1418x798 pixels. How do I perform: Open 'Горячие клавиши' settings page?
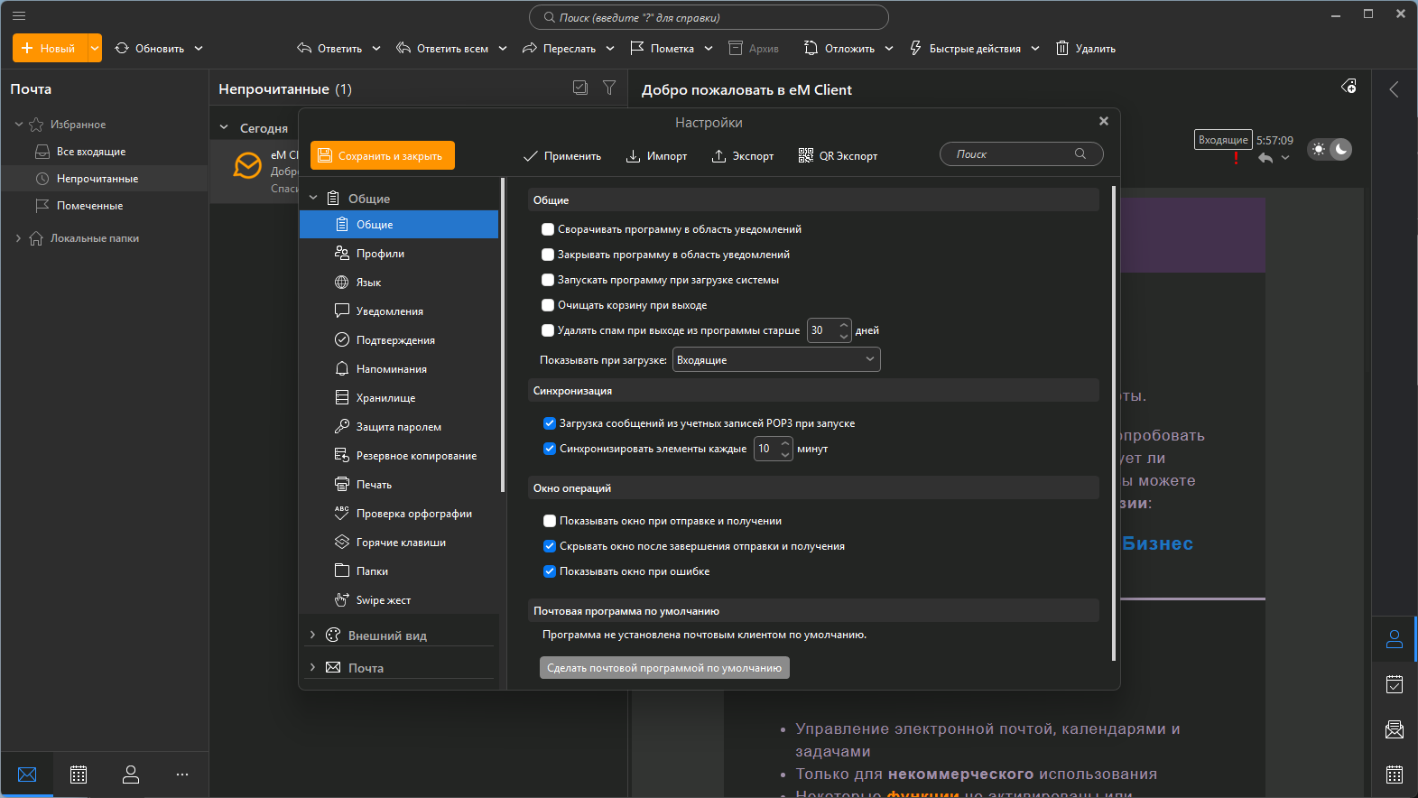(401, 543)
